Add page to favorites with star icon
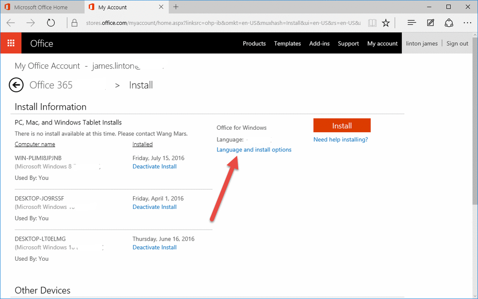This screenshot has width=478, height=299. [386, 23]
